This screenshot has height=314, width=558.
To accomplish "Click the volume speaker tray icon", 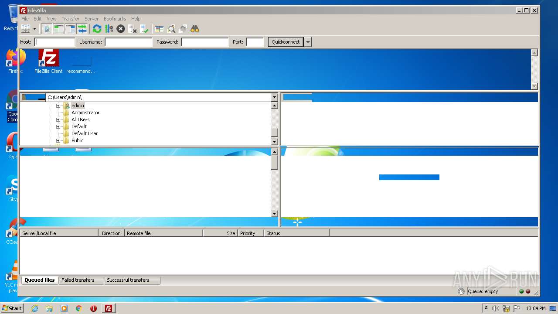I will [x=496, y=308].
